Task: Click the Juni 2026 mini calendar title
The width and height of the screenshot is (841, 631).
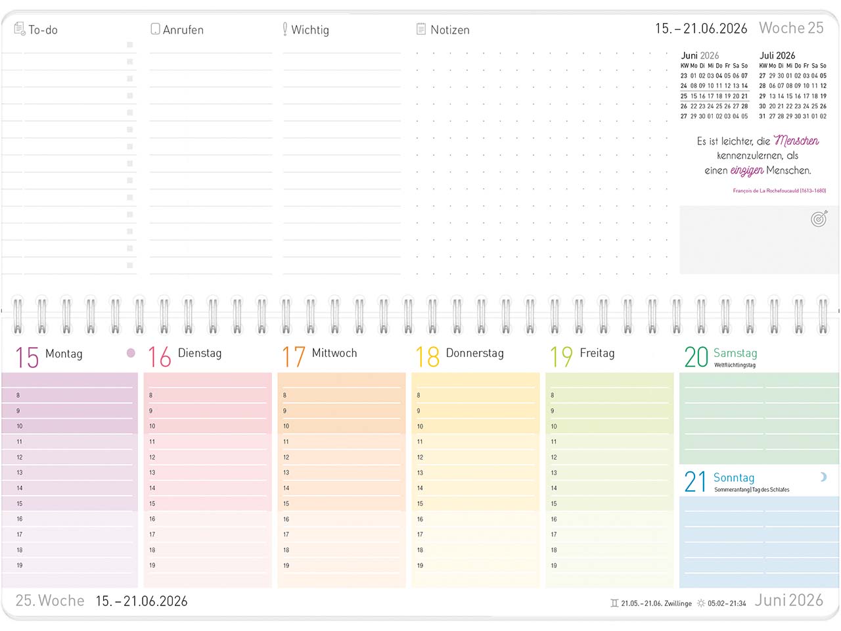Action: pyautogui.click(x=700, y=55)
